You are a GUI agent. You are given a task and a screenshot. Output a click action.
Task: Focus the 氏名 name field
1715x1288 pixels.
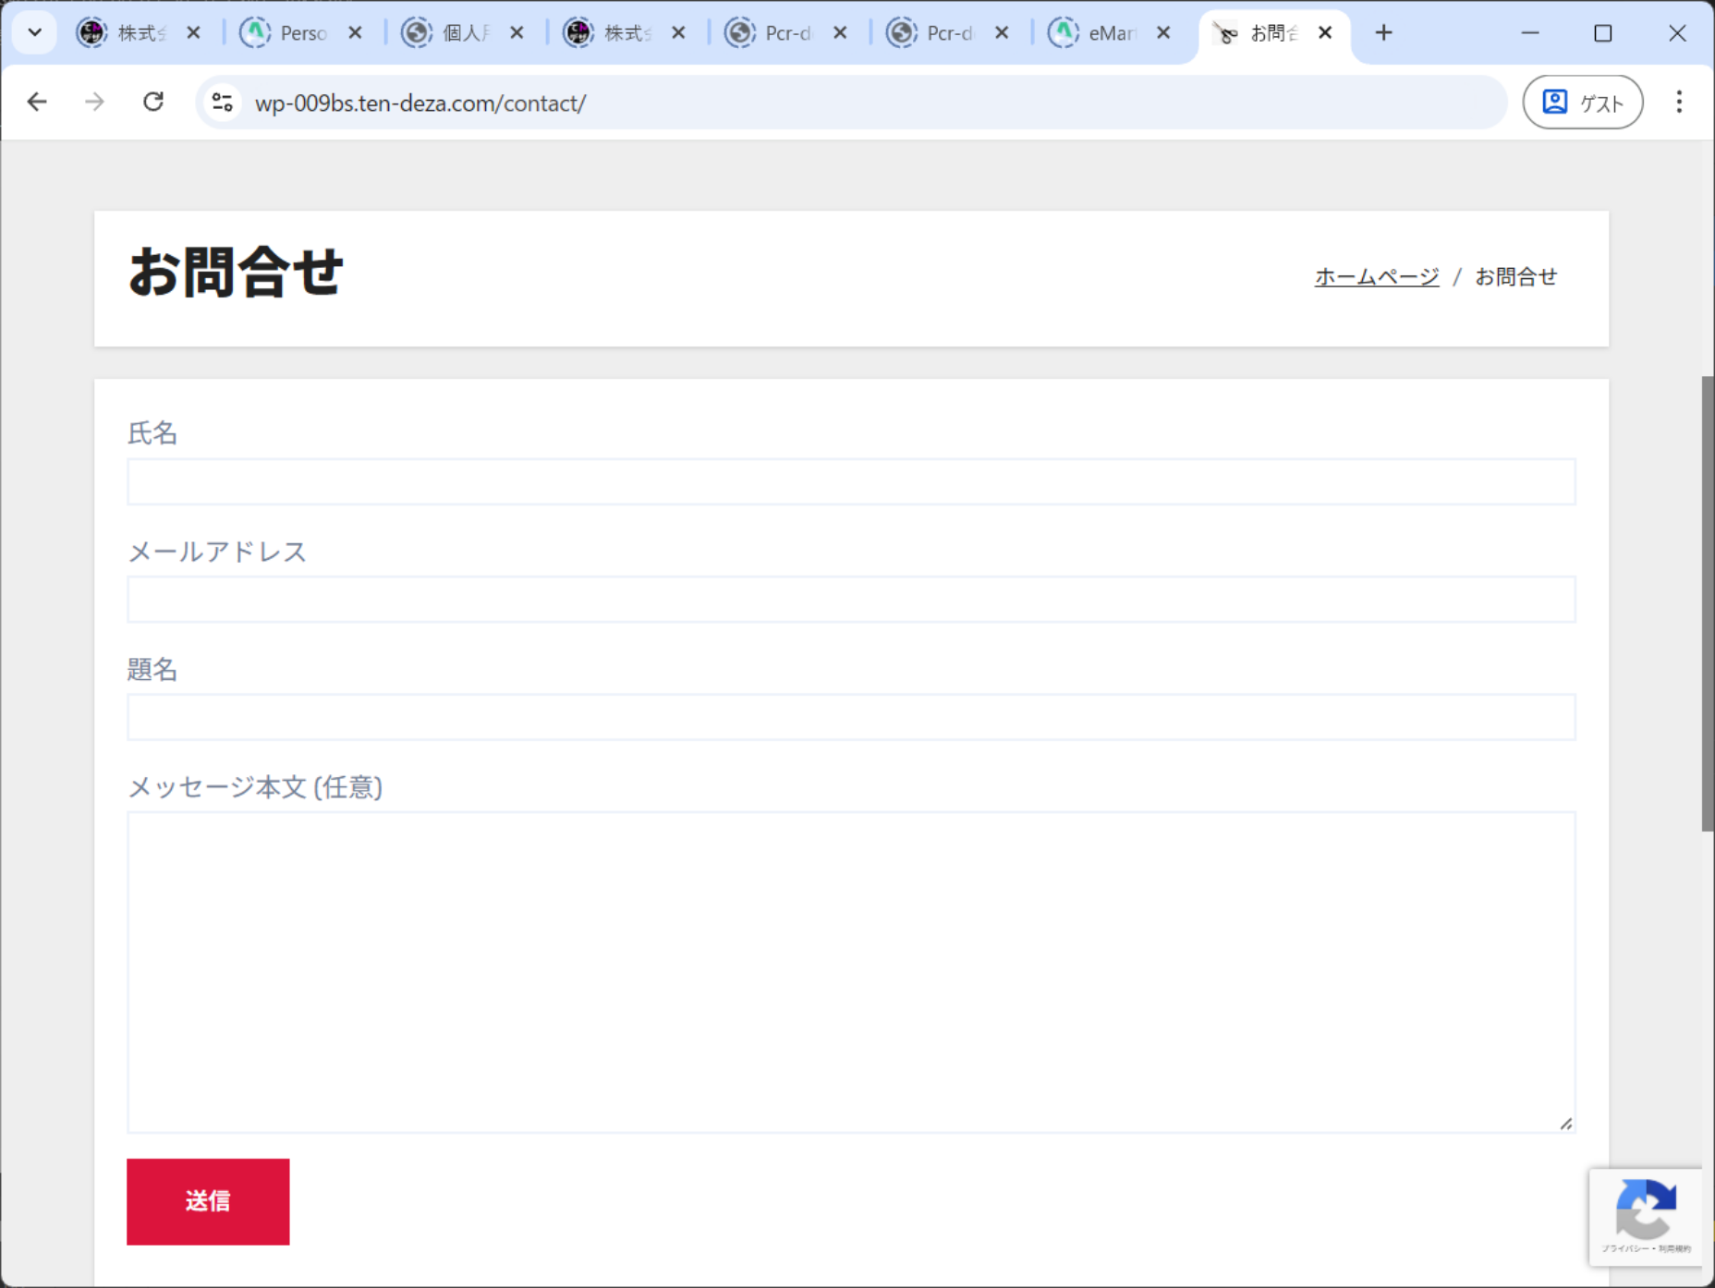point(850,481)
